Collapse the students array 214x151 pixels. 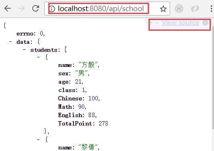coord(24,49)
